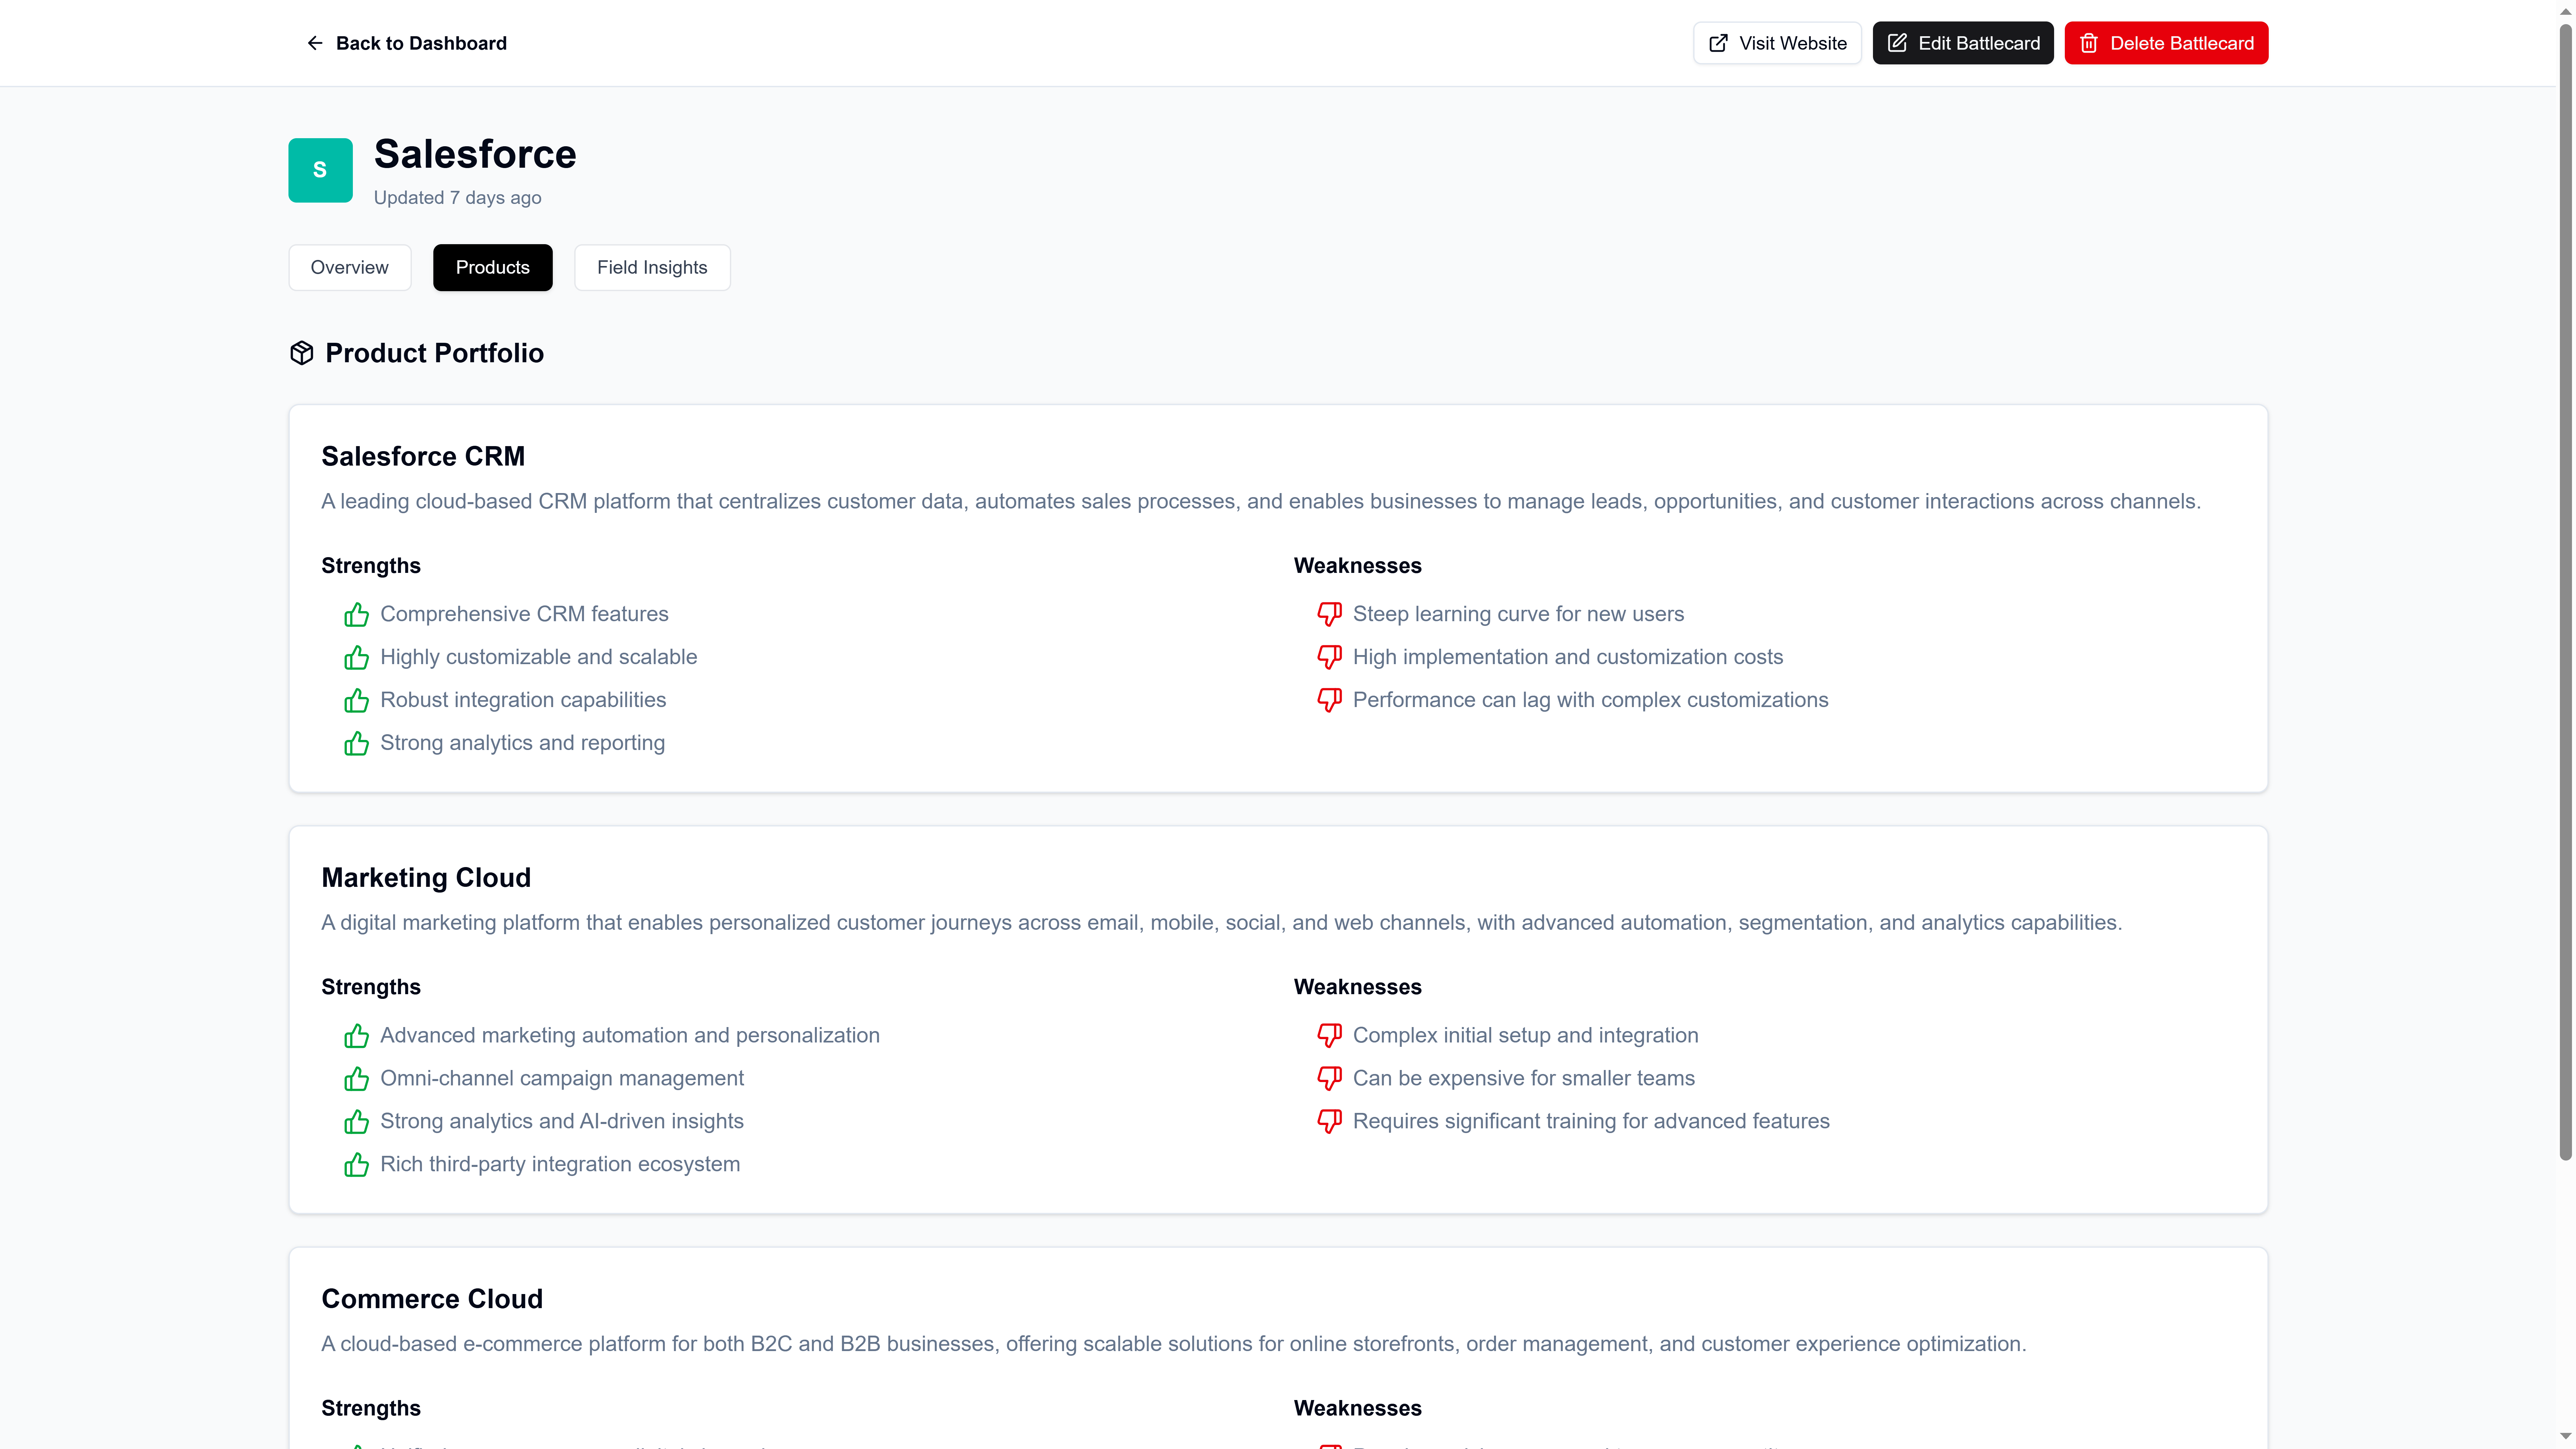Select the Products tab
This screenshot has height=1449, width=2576.
coord(492,267)
